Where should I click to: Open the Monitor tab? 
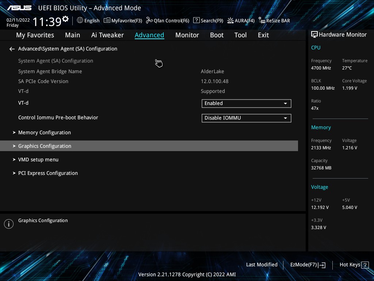coord(187,35)
